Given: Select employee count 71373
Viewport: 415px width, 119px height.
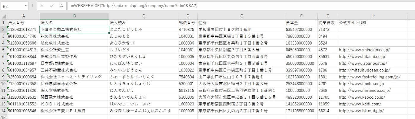Looking at the screenshot, I should tap(328, 29).
